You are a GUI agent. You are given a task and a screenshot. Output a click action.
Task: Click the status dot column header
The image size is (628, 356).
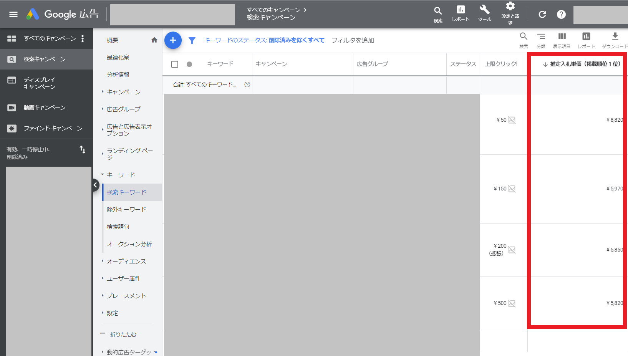click(189, 64)
